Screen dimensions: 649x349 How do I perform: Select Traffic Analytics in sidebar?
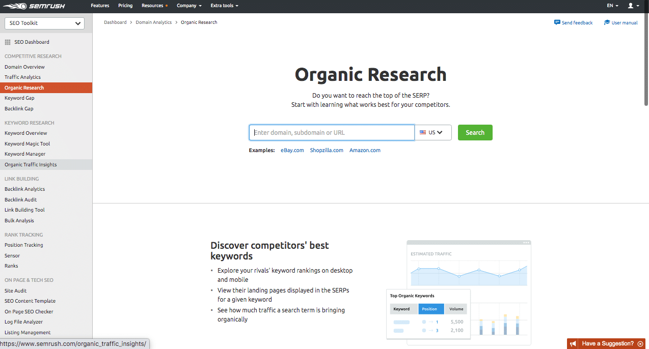22,77
